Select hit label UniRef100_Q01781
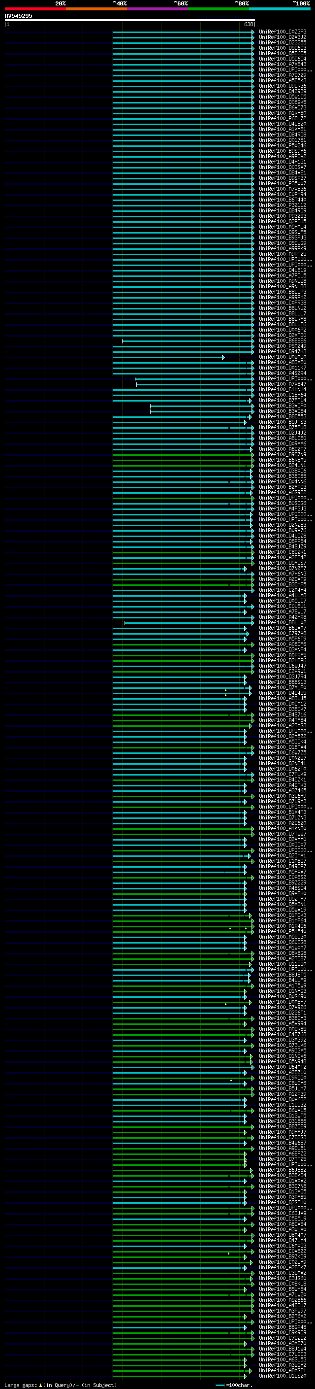This screenshot has height=1389, width=315. pos(282,140)
